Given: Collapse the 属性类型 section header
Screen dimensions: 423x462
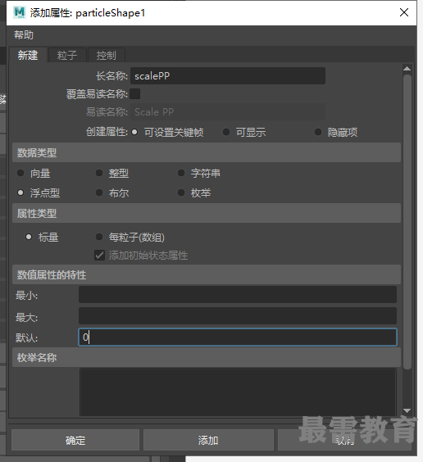Looking at the screenshot, I should click(207, 213).
